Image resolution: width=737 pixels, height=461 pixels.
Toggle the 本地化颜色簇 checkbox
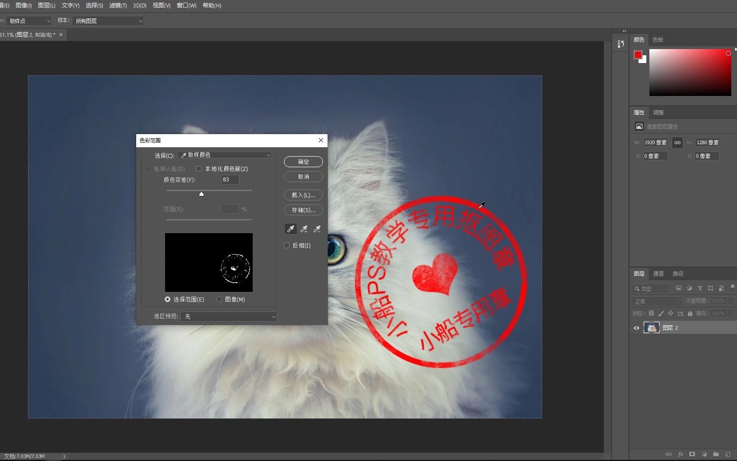199,169
